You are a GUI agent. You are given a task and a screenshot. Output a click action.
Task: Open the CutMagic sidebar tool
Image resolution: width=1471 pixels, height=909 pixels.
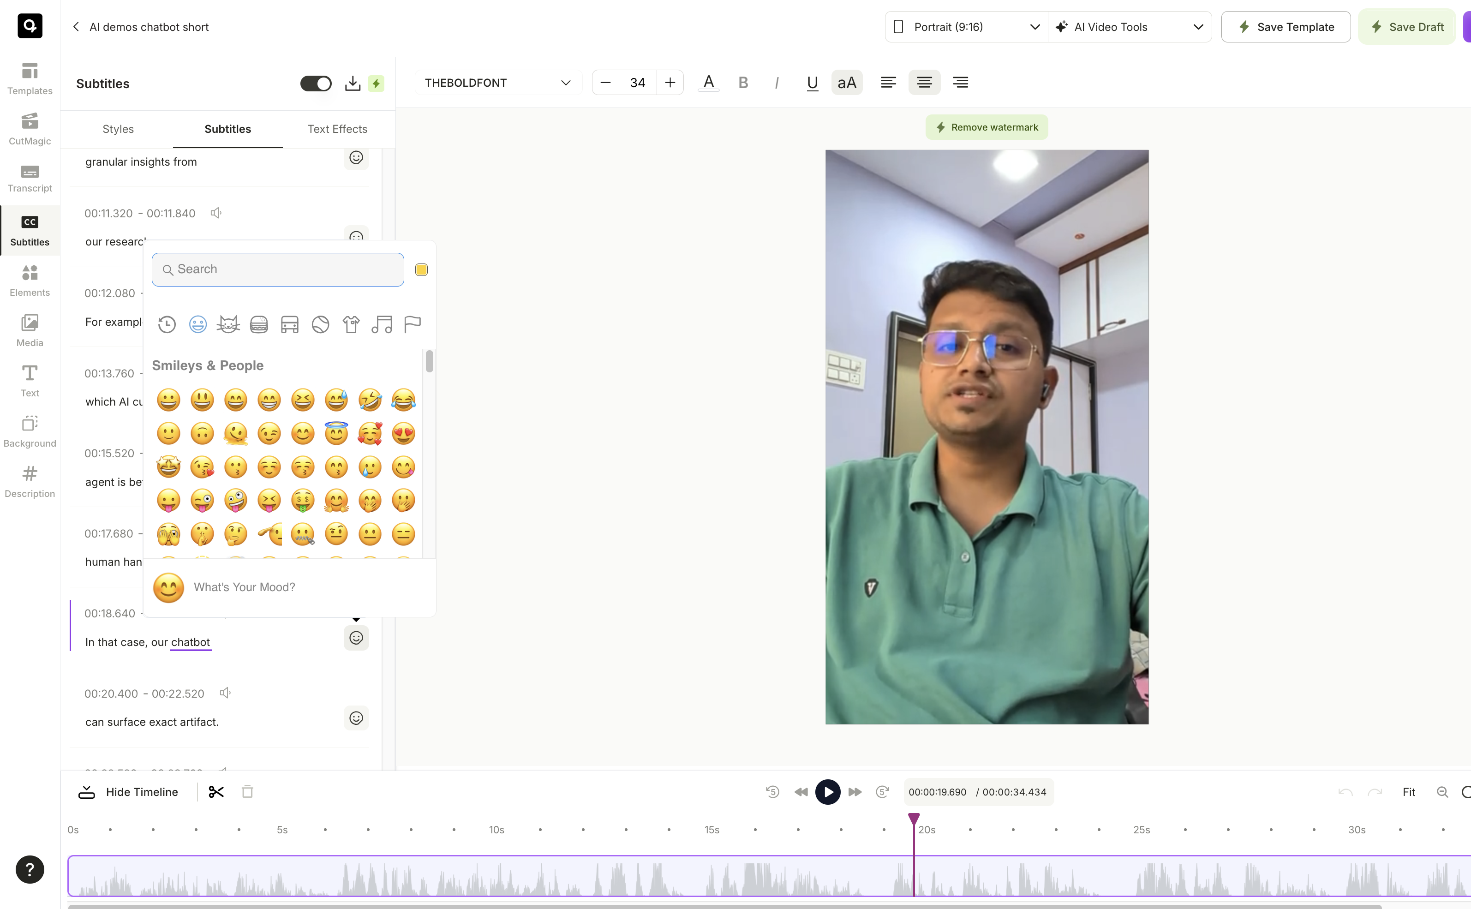(x=30, y=129)
